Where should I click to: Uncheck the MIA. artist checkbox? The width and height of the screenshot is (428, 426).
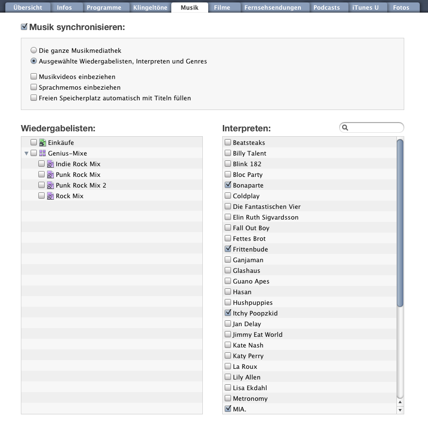(x=228, y=409)
